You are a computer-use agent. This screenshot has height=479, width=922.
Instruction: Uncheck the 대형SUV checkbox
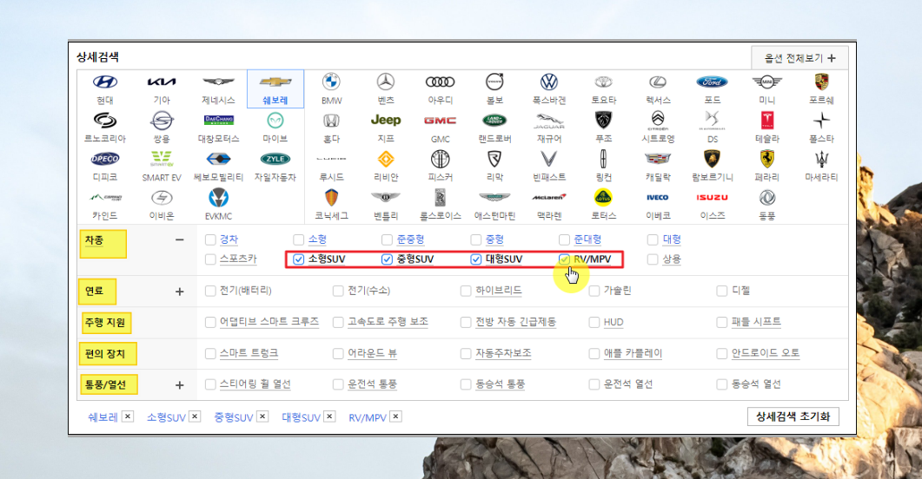pos(475,259)
